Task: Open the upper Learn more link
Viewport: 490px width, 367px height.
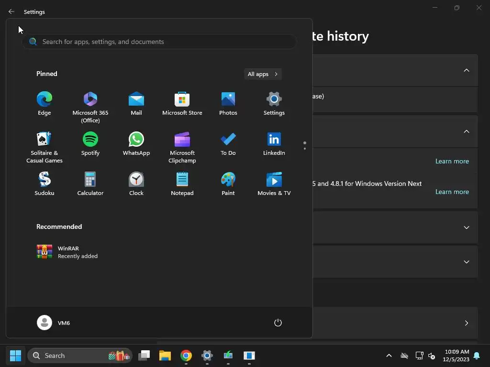Action: 452,161
